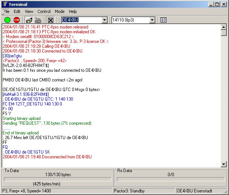Click the 'QTC 0 Msgs 0 bytes>' line
This screenshot has width=229, height=195.
(51, 90)
